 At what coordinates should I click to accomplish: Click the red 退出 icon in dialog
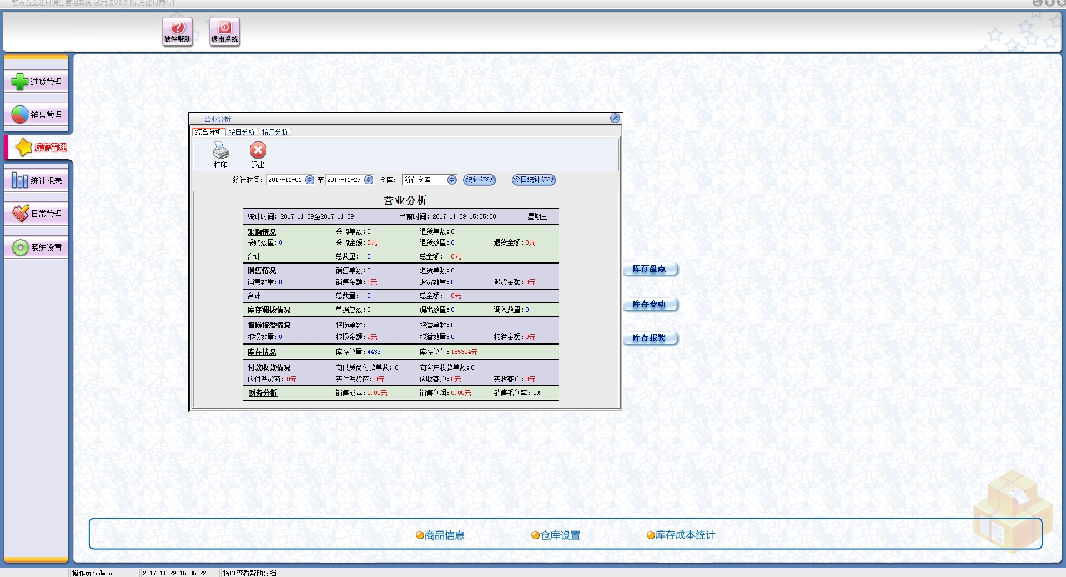pos(258,154)
